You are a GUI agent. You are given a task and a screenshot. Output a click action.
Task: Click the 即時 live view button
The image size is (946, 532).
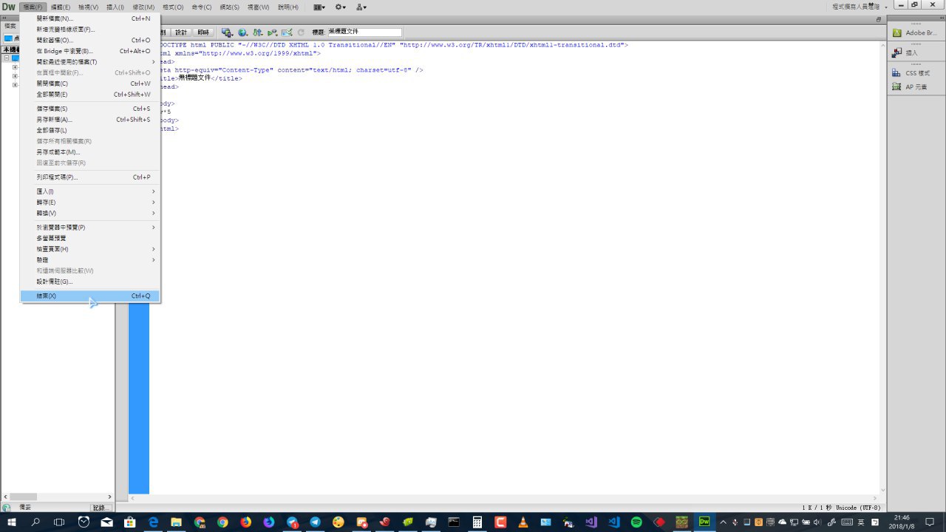click(203, 33)
